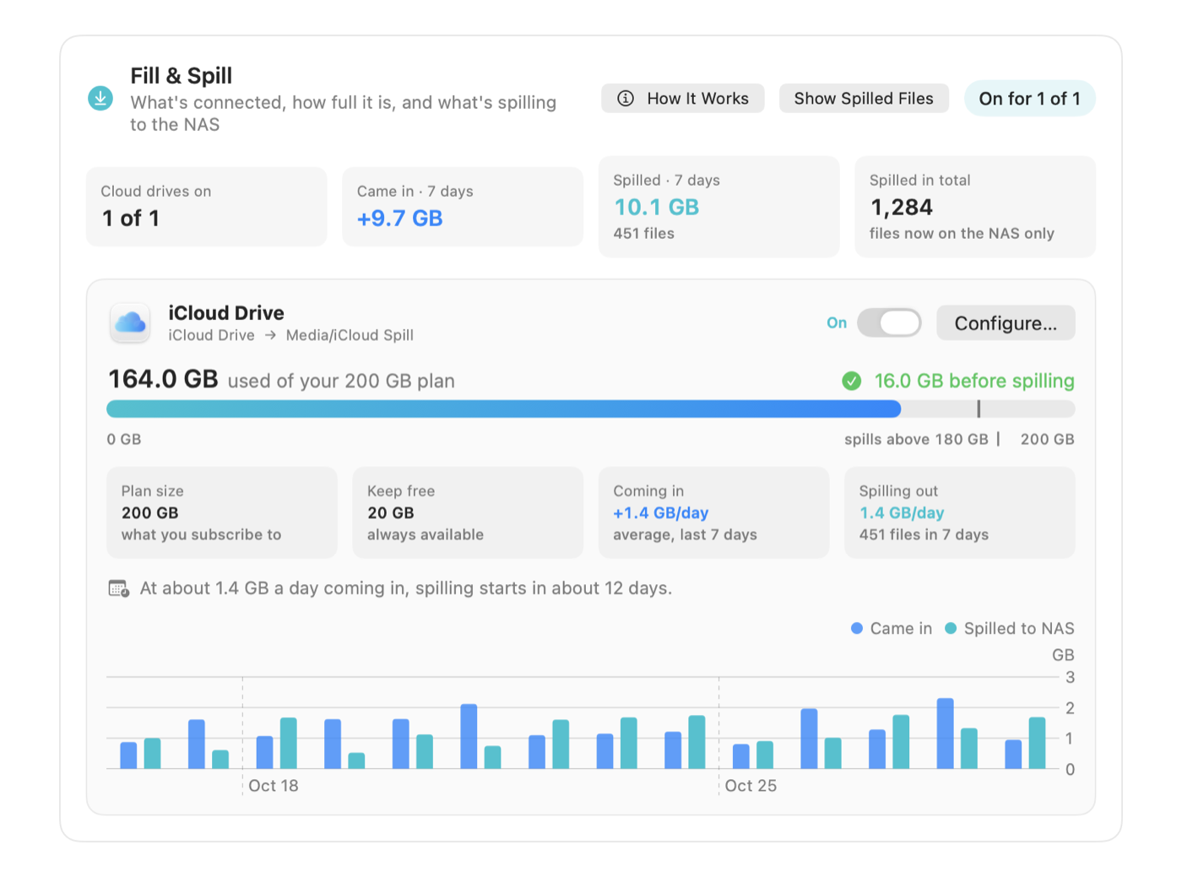The image size is (1182, 877).
Task: Click the Oct 18 chart date label
Action: tap(274, 786)
